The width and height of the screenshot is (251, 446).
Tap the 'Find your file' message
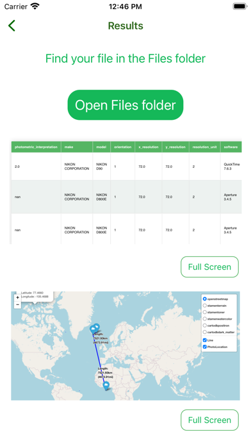point(125,58)
